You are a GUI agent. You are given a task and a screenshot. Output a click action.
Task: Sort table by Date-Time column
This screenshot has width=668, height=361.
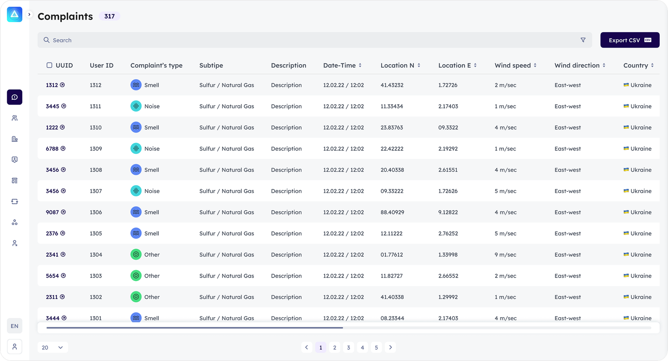tap(360, 65)
